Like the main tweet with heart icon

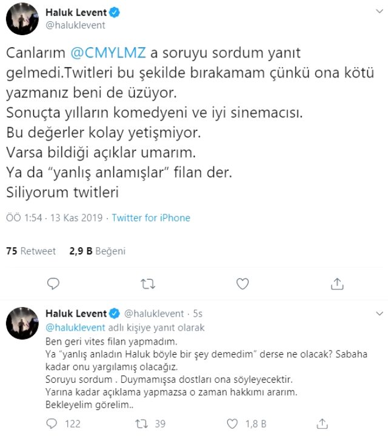coord(242,283)
